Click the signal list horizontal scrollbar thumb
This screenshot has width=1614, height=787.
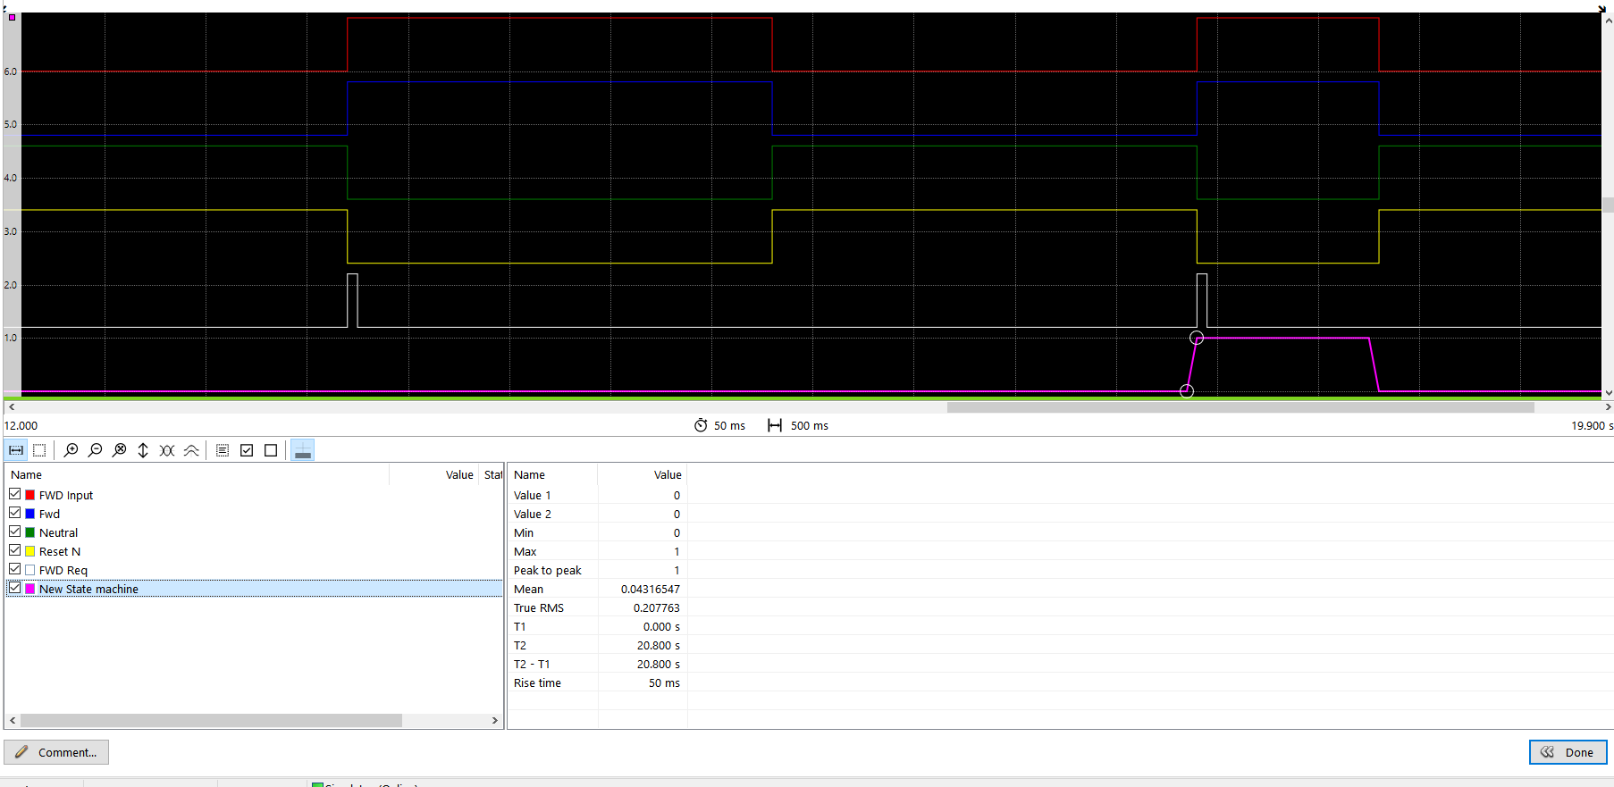(x=211, y=720)
